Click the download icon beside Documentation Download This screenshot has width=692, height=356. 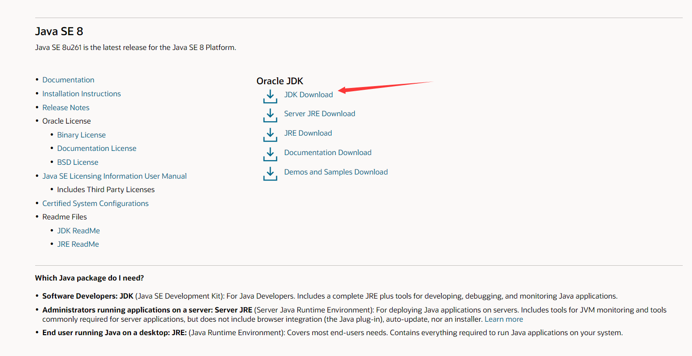coord(270,154)
